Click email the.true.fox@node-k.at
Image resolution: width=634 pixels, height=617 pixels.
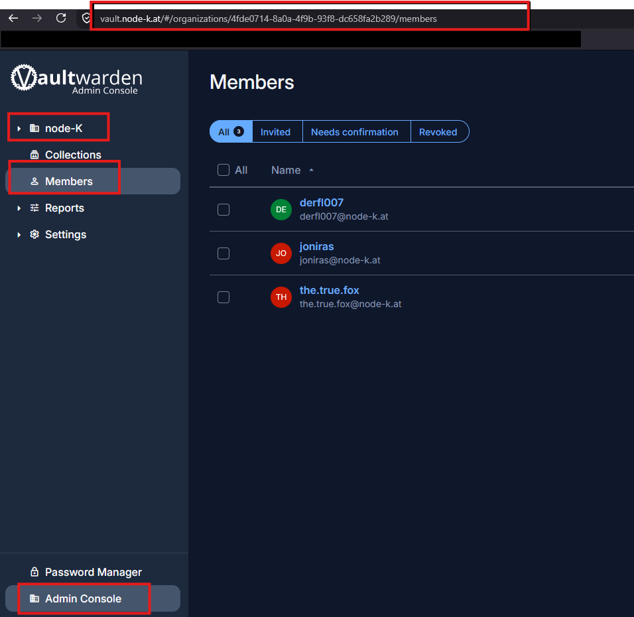click(350, 304)
